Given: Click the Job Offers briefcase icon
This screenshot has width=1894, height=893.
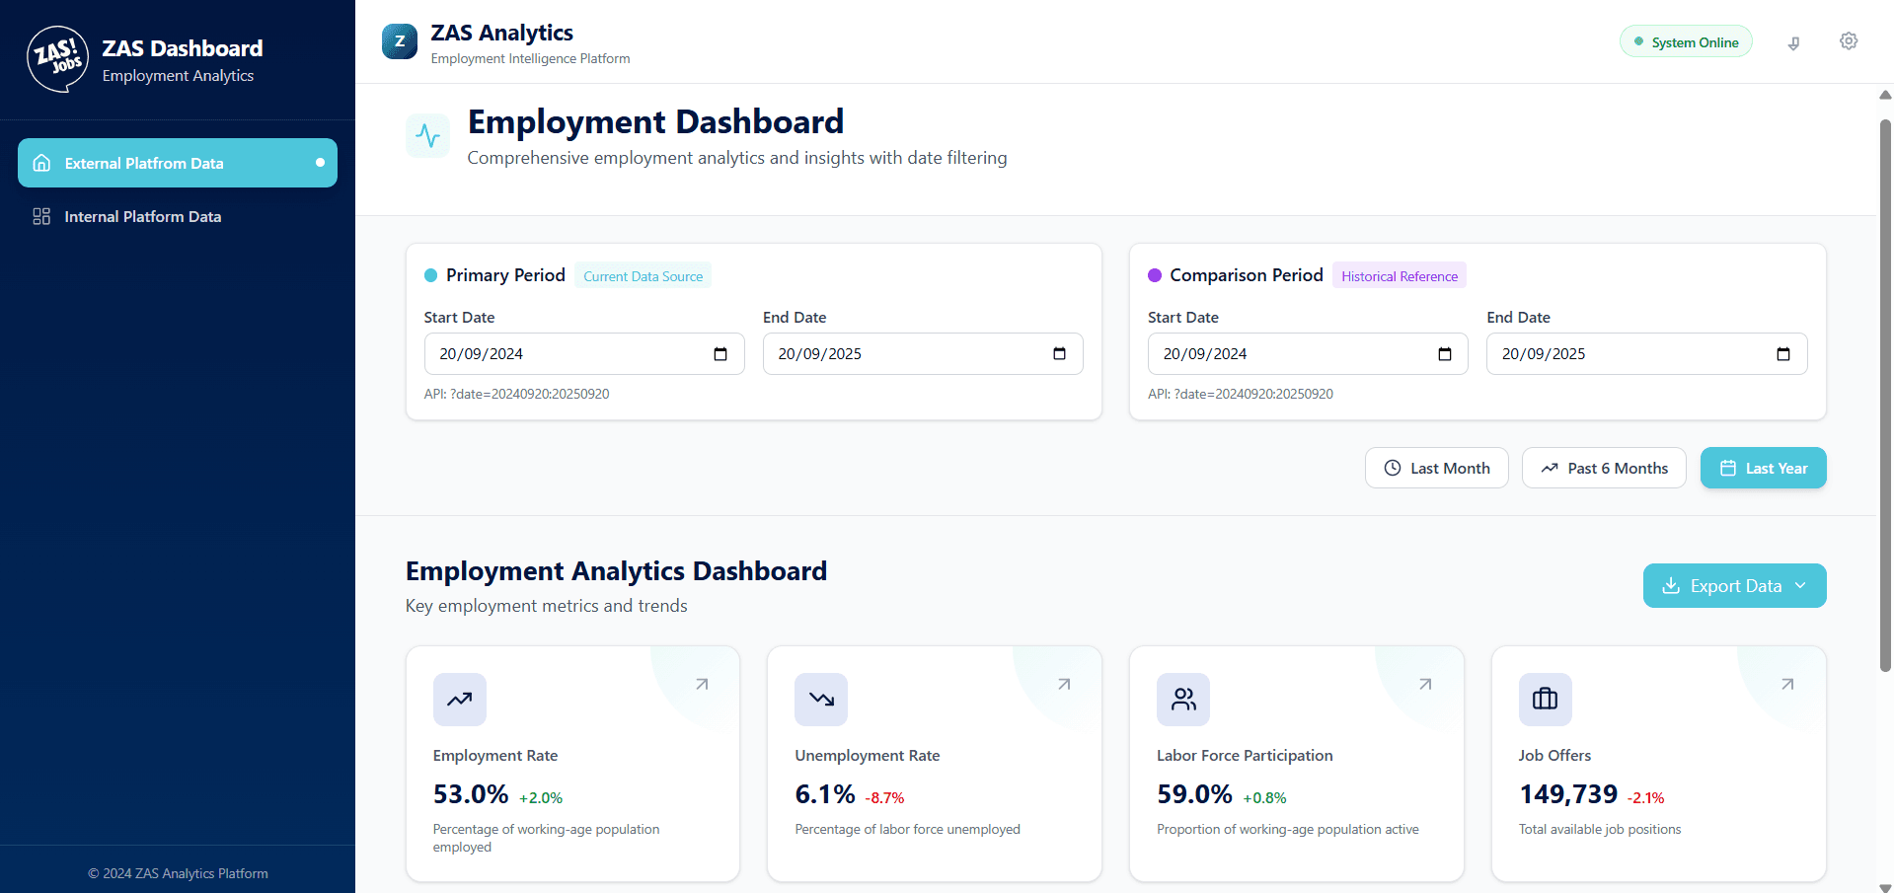Looking at the screenshot, I should tap(1546, 700).
